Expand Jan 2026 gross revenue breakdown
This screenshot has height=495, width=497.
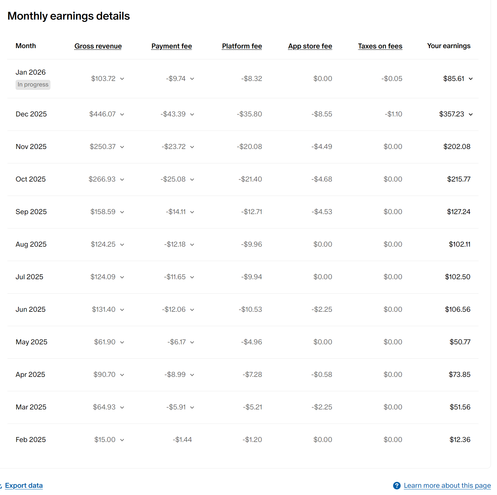122,79
